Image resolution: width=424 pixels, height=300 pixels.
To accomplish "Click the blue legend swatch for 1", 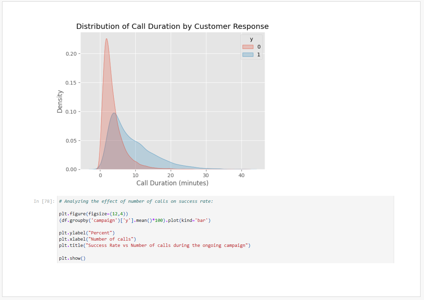I will click(x=248, y=55).
